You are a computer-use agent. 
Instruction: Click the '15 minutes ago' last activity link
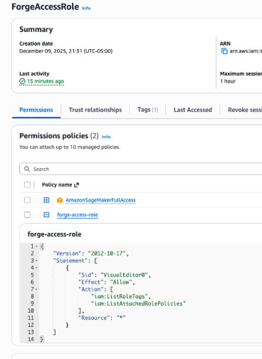pos(46,81)
